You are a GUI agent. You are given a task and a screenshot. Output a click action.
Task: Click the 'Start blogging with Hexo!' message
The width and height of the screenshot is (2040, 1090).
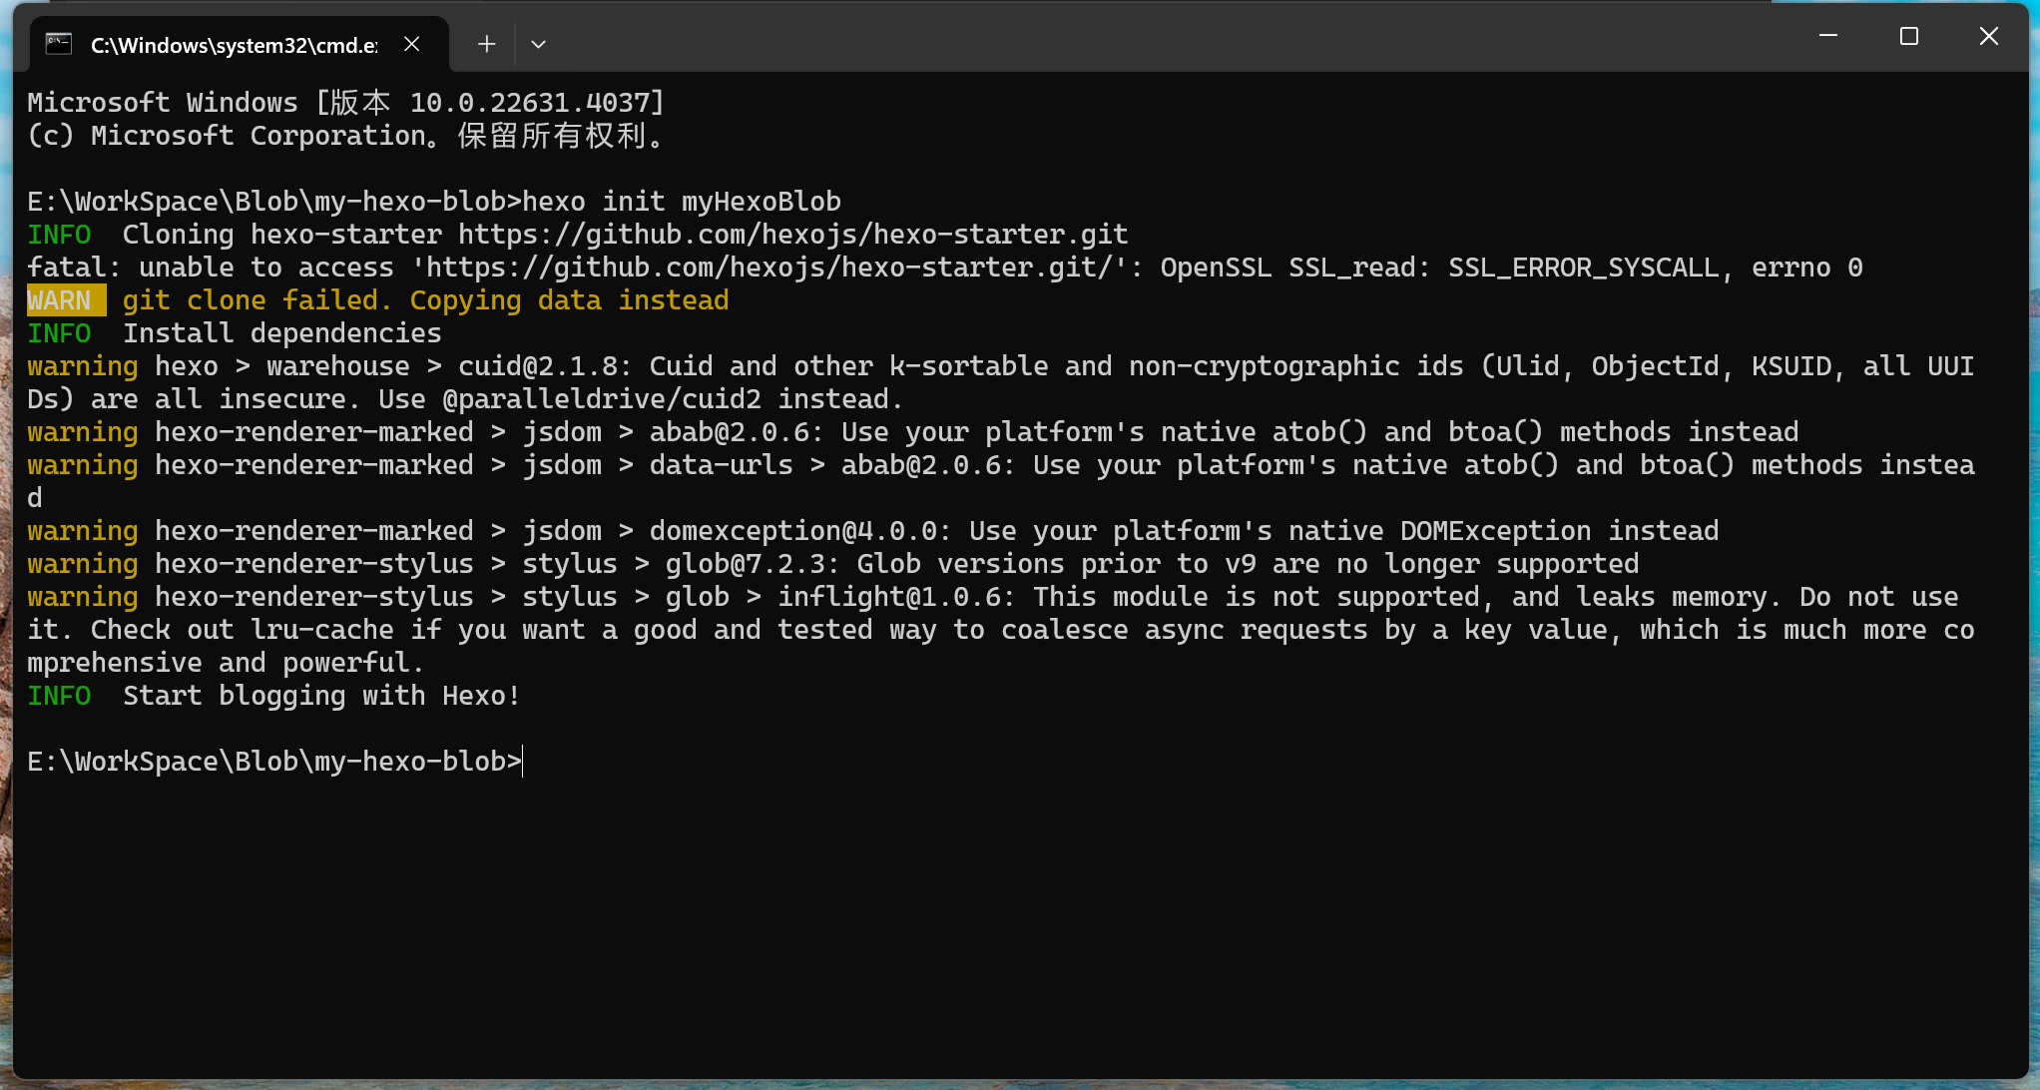click(x=321, y=696)
